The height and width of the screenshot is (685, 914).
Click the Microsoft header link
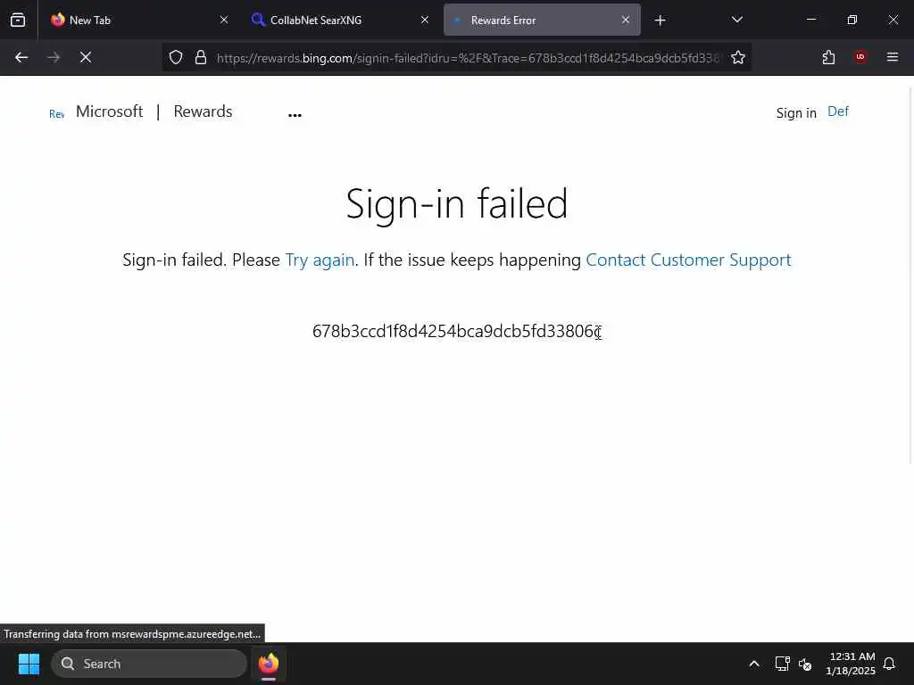point(109,111)
